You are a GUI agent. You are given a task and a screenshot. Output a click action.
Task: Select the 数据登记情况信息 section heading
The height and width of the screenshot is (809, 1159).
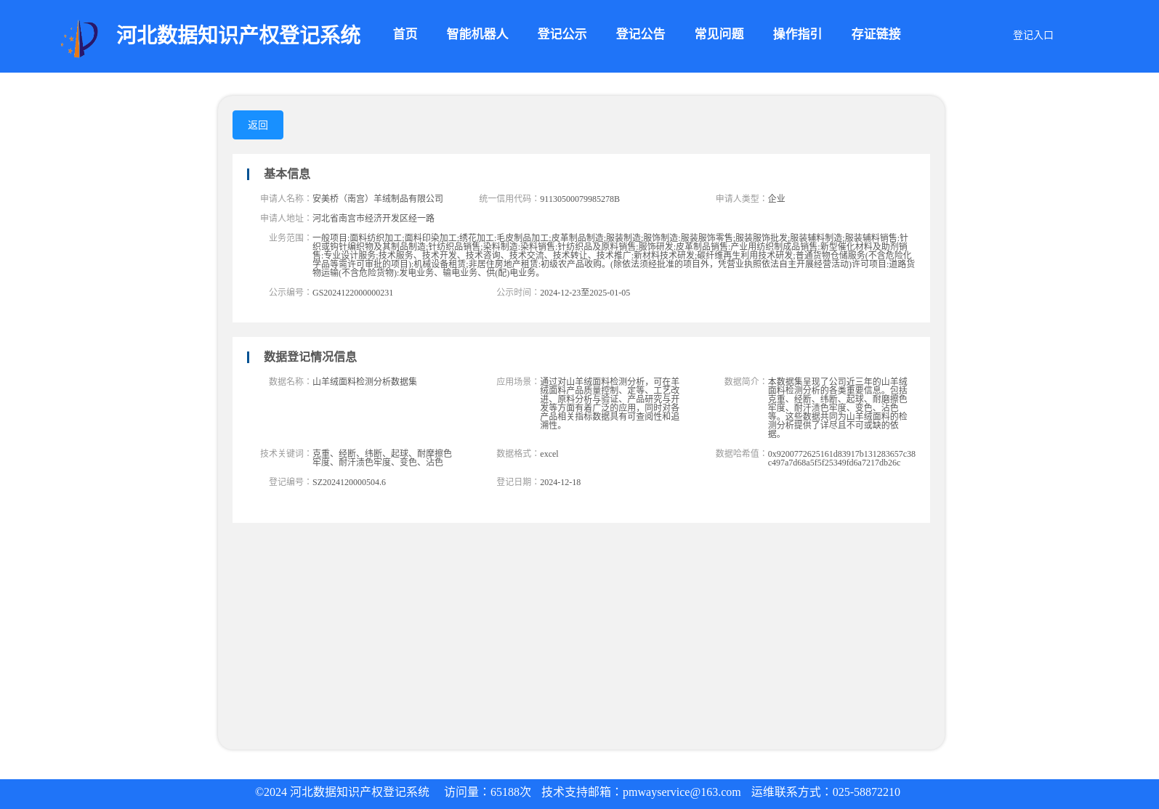coord(310,357)
